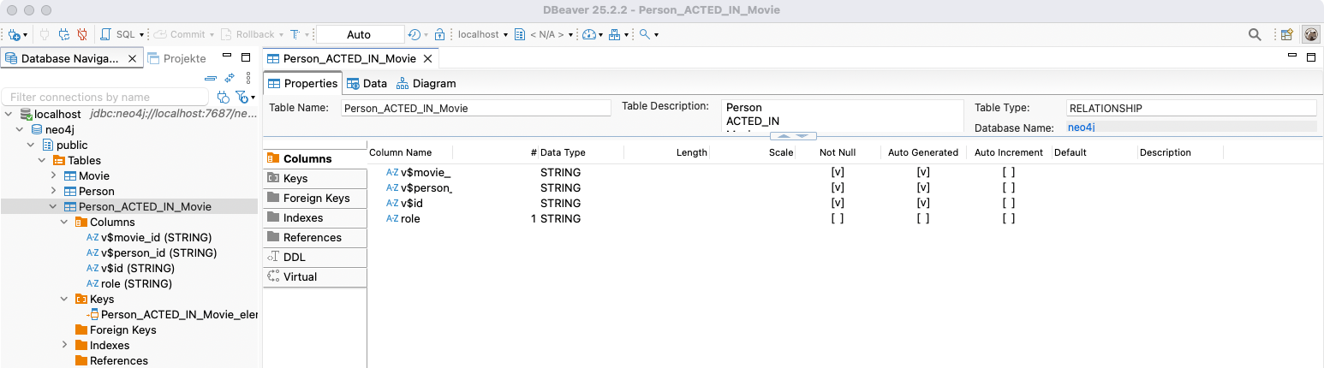The height and width of the screenshot is (368, 1324).
Task: Click the Reconnect (invalidate) plug icon
Action: click(x=63, y=35)
